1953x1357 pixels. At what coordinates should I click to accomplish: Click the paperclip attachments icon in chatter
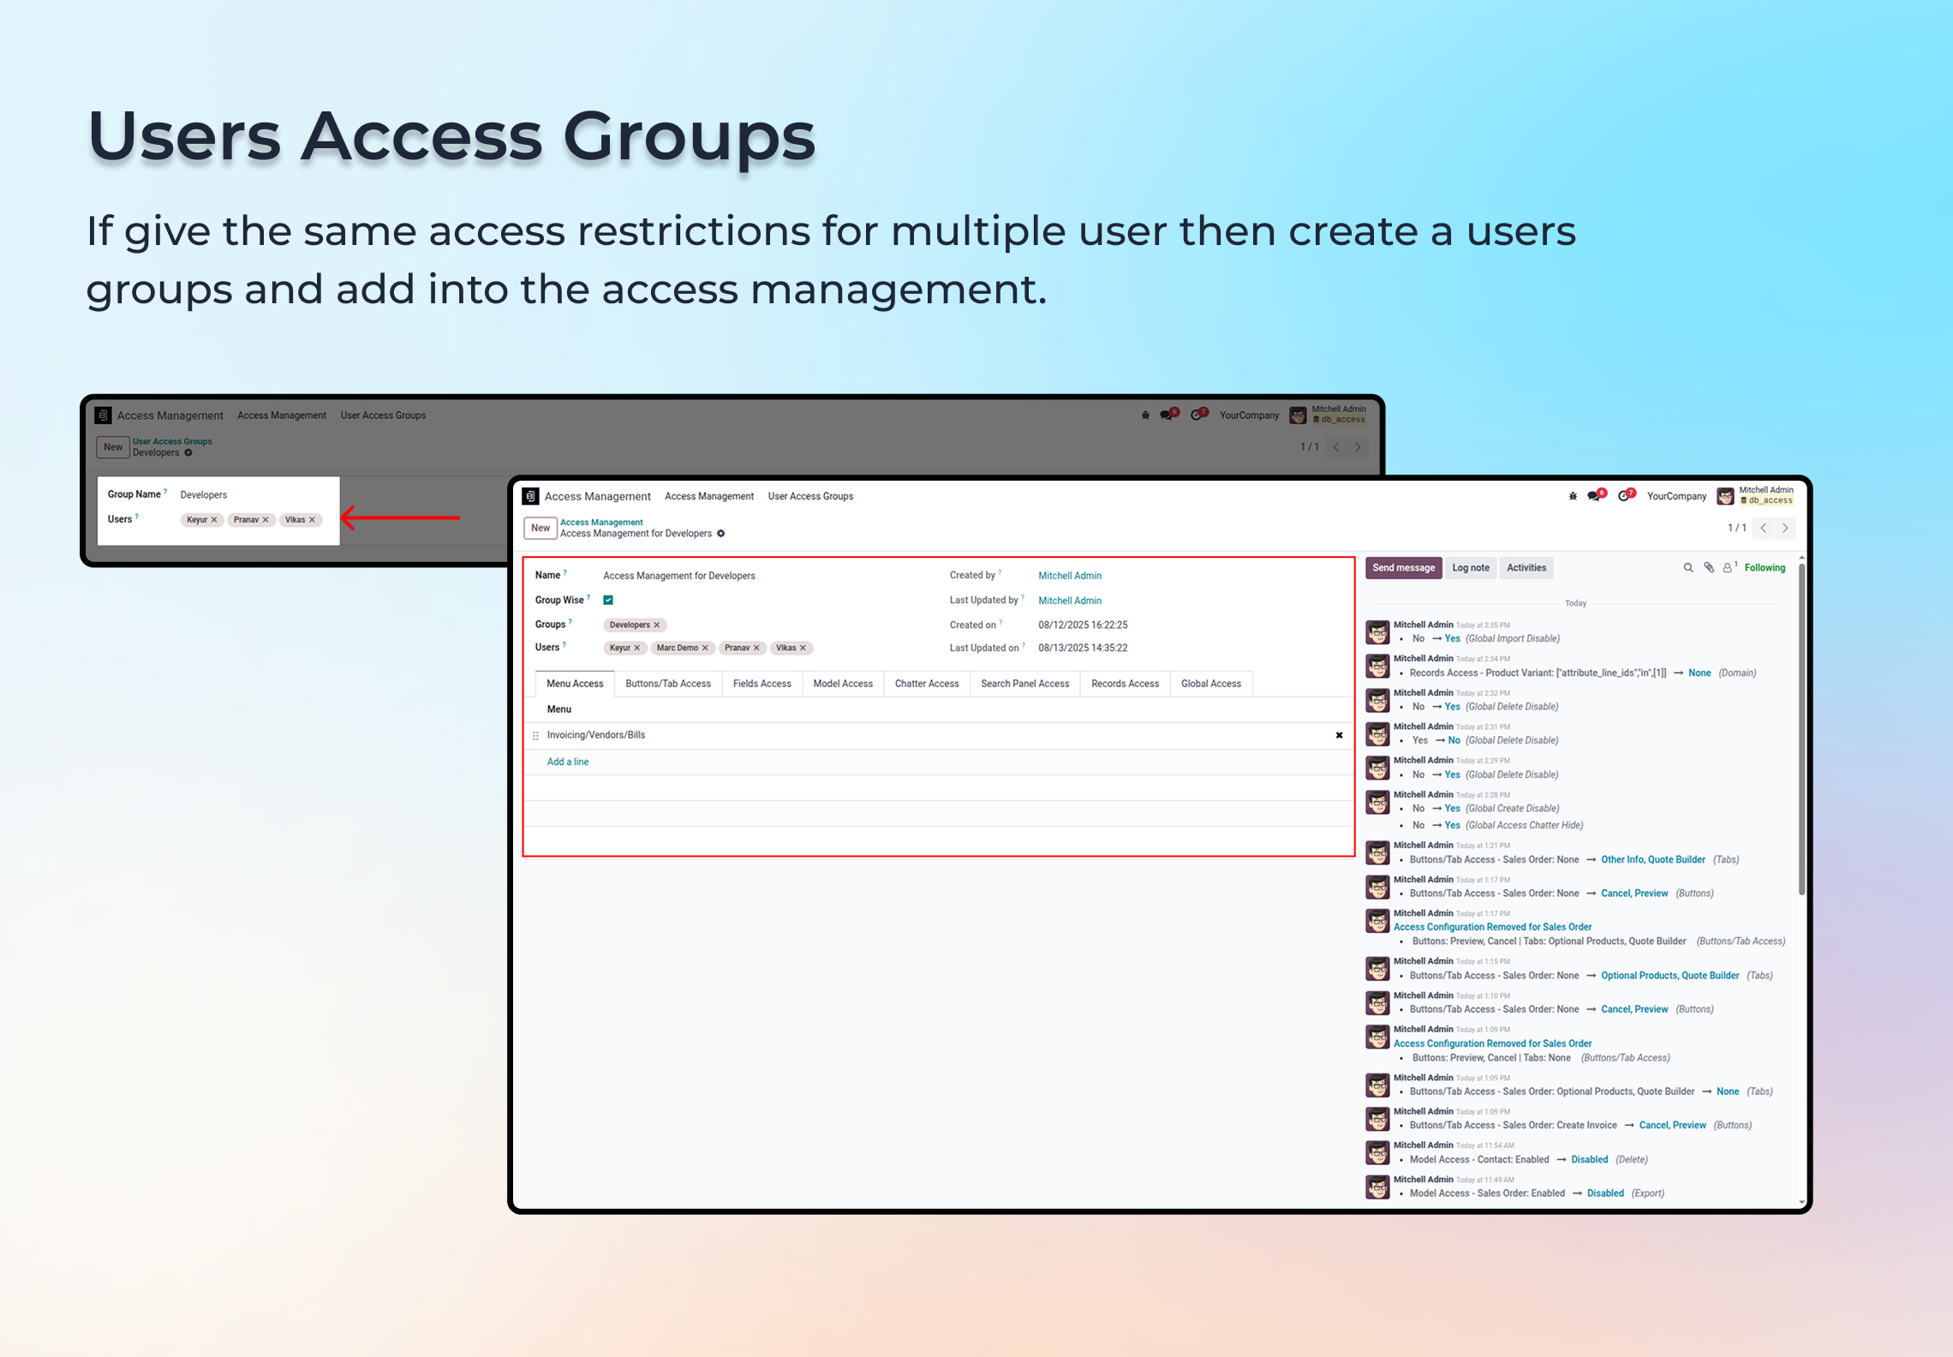pyautogui.click(x=1709, y=568)
